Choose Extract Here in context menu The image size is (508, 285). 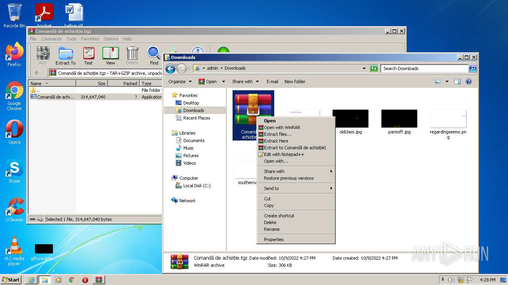point(296,141)
